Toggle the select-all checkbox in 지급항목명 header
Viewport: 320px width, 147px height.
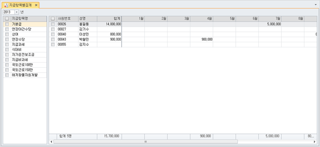[x=7, y=19]
